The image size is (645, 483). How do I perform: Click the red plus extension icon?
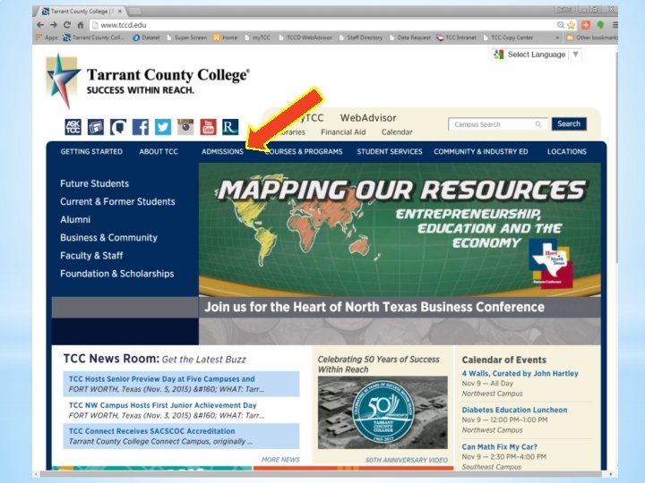coord(586,25)
